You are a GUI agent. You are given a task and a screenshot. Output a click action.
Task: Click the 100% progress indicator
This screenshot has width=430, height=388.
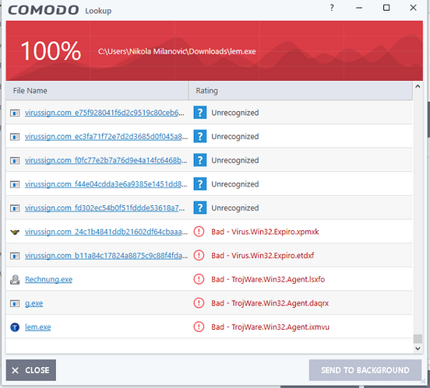[x=51, y=51]
